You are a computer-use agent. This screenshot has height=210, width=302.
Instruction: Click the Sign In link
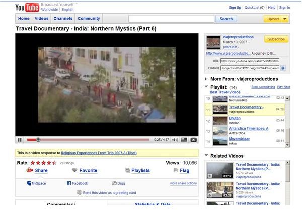284,8
